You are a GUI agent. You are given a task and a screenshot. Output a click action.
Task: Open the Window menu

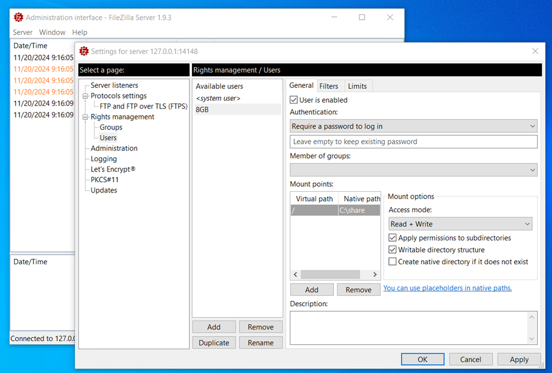pos(52,32)
